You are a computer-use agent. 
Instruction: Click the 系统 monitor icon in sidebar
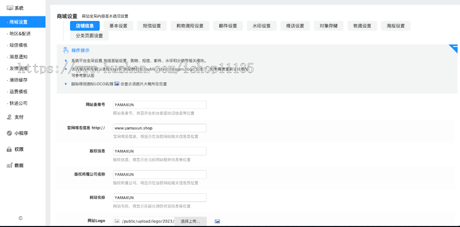coord(9,8)
